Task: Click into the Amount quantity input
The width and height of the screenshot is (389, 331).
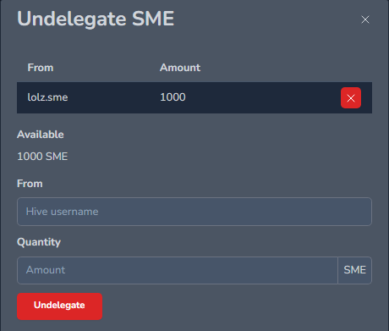Action: 178,270
